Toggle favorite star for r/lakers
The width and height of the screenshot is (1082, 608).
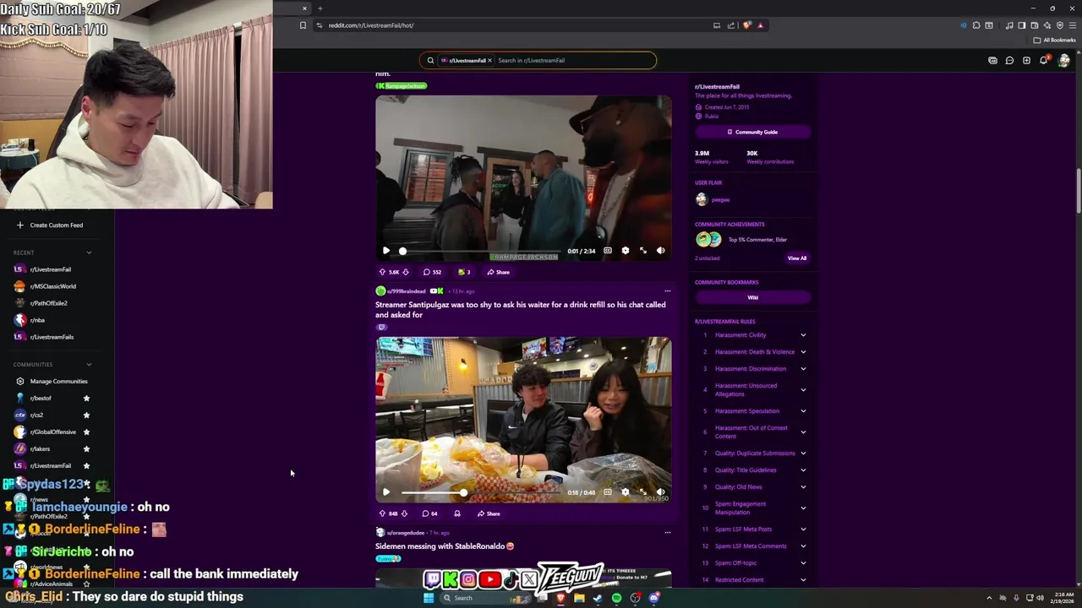point(86,448)
